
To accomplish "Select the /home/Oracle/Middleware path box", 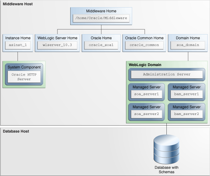I will (101, 18).
